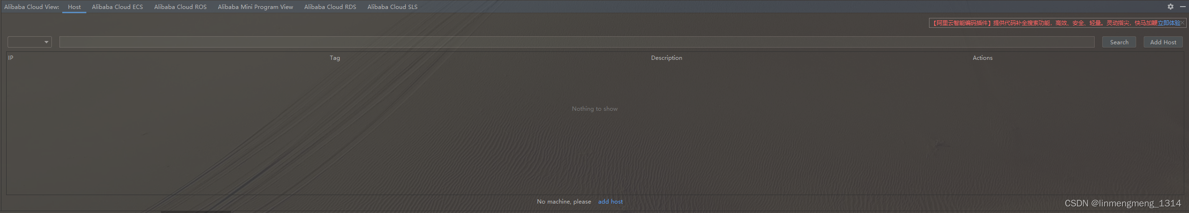Open the tool window settings gear
This screenshot has width=1189, height=213.
pyautogui.click(x=1171, y=7)
